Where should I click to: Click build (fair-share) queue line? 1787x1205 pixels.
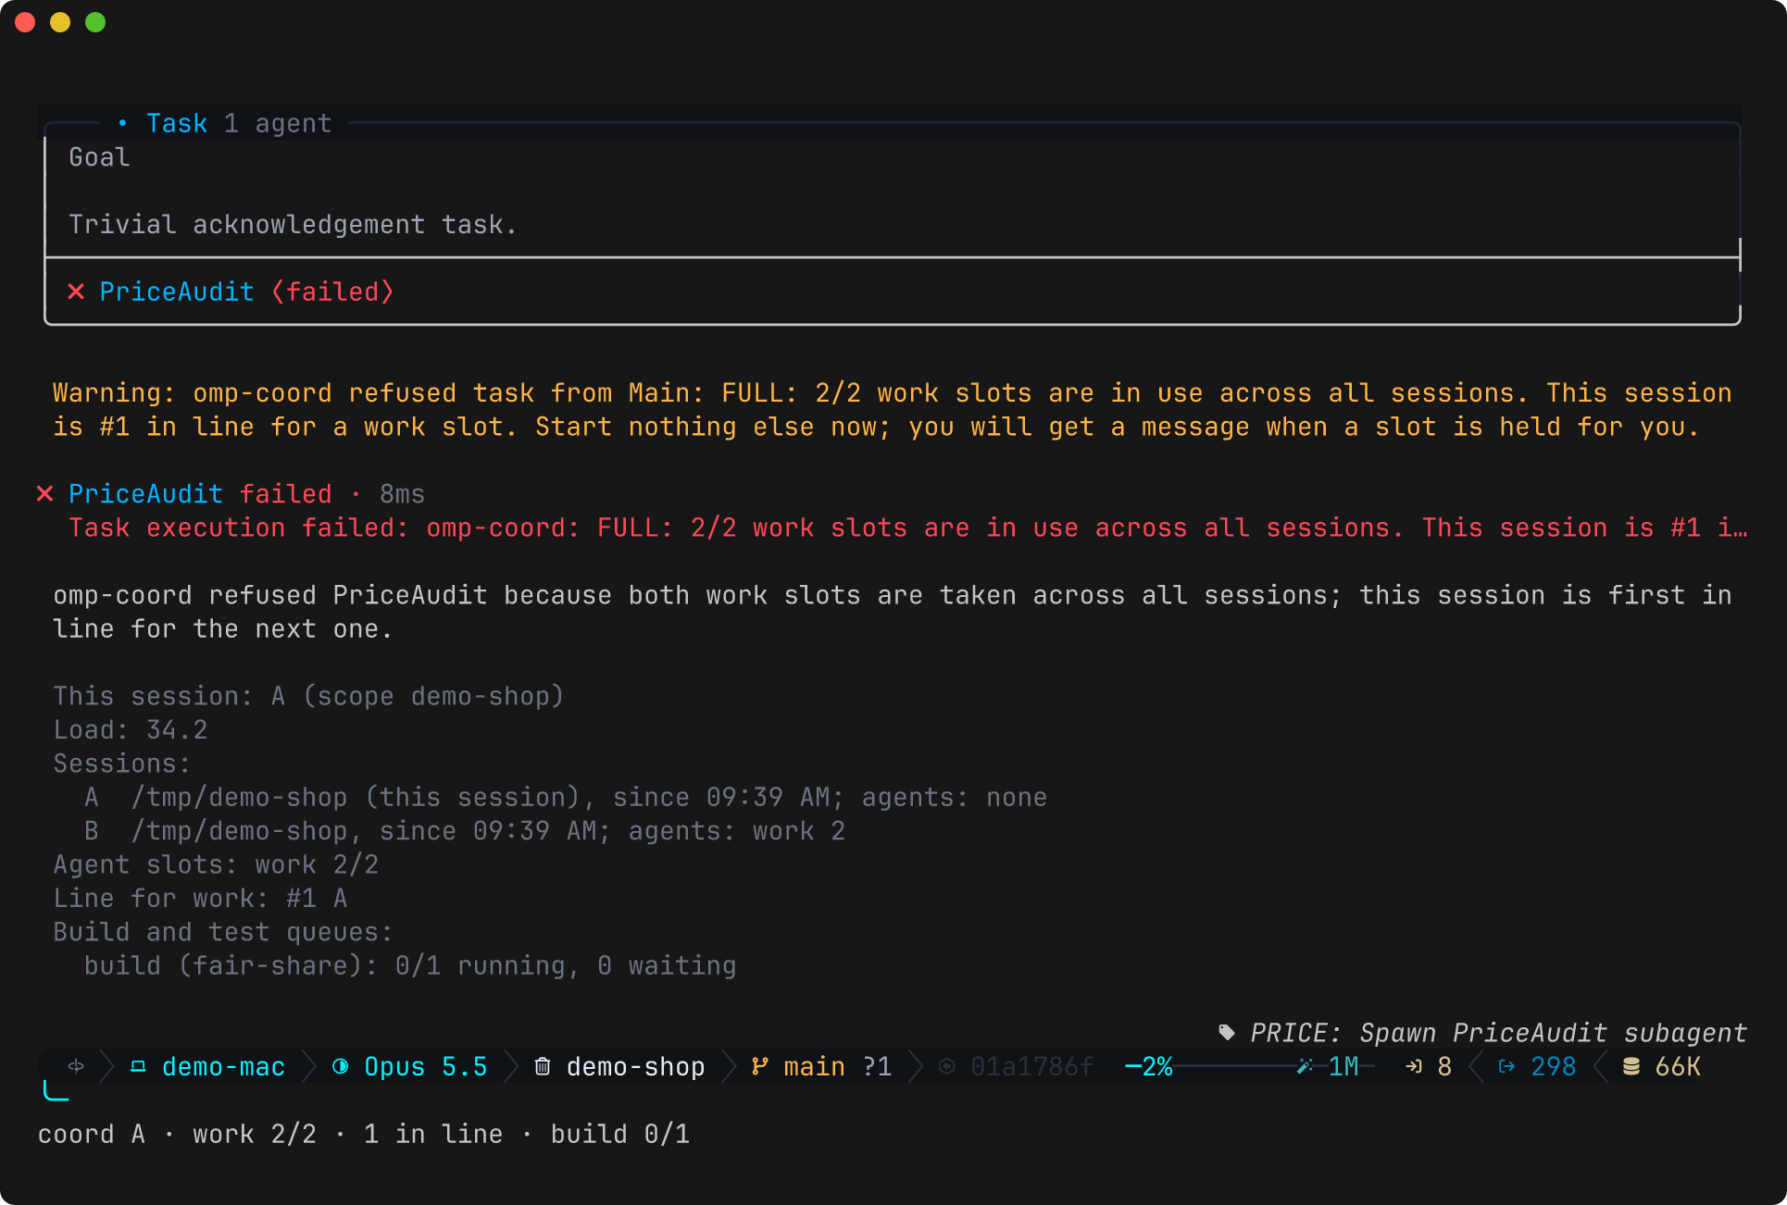410,965
